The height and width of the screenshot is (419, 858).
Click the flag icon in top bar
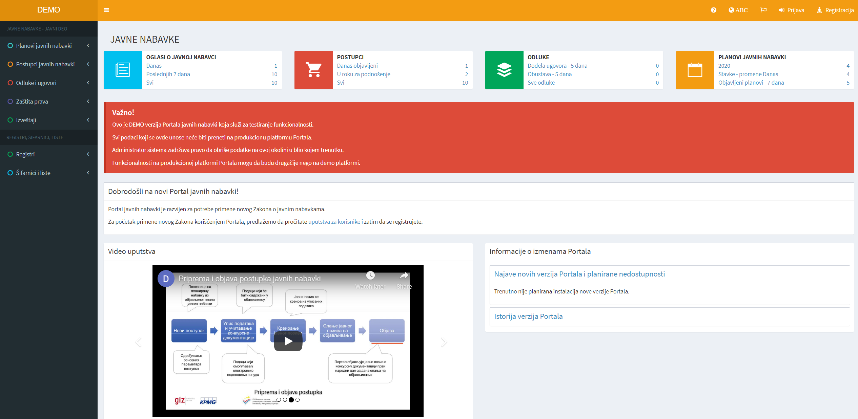(763, 10)
